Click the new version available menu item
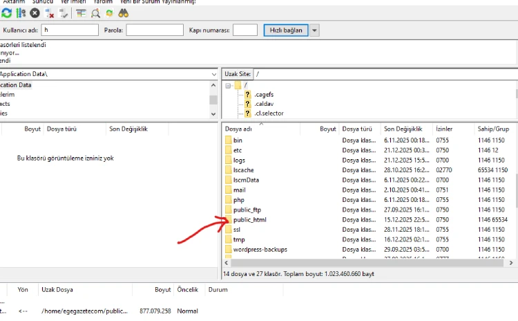Image resolution: width=518 pixels, height=321 pixels. 158,1
